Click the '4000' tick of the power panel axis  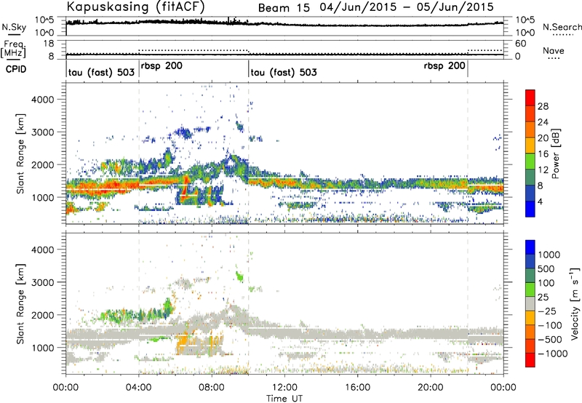(43, 100)
